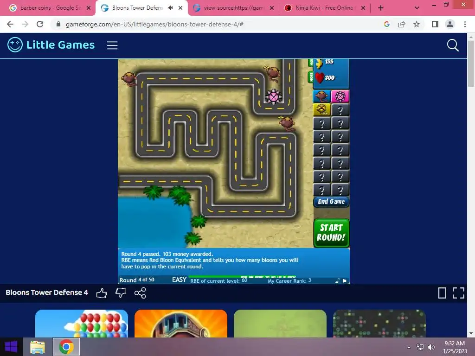
Task: Open File Explorer from the taskbar
Action: pos(38,347)
